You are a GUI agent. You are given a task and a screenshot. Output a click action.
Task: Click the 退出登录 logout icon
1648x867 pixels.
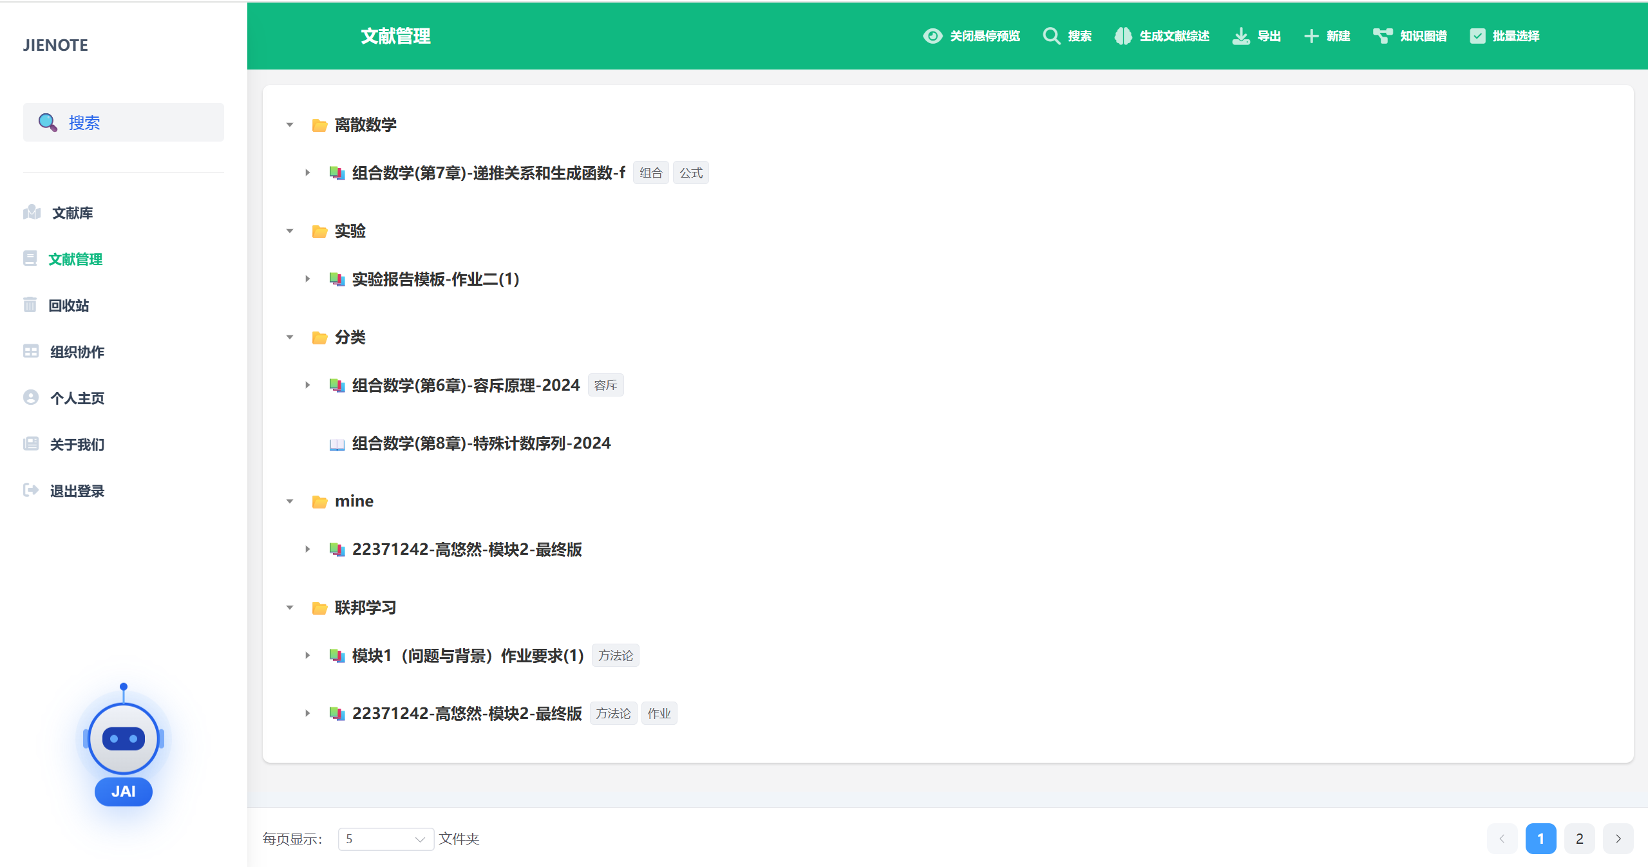tap(30, 490)
